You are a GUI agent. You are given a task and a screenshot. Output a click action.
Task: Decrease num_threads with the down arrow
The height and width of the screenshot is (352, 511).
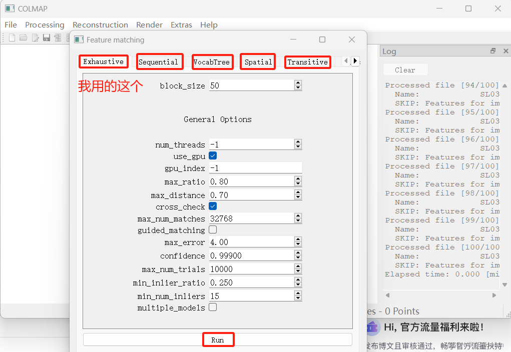click(x=298, y=146)
